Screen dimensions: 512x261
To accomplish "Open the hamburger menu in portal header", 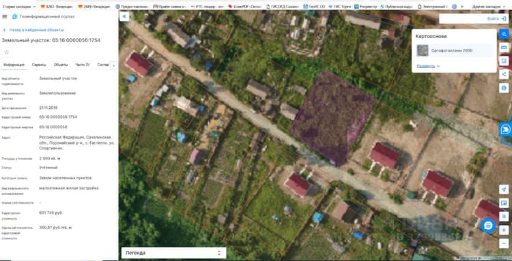I will (4, 16).
